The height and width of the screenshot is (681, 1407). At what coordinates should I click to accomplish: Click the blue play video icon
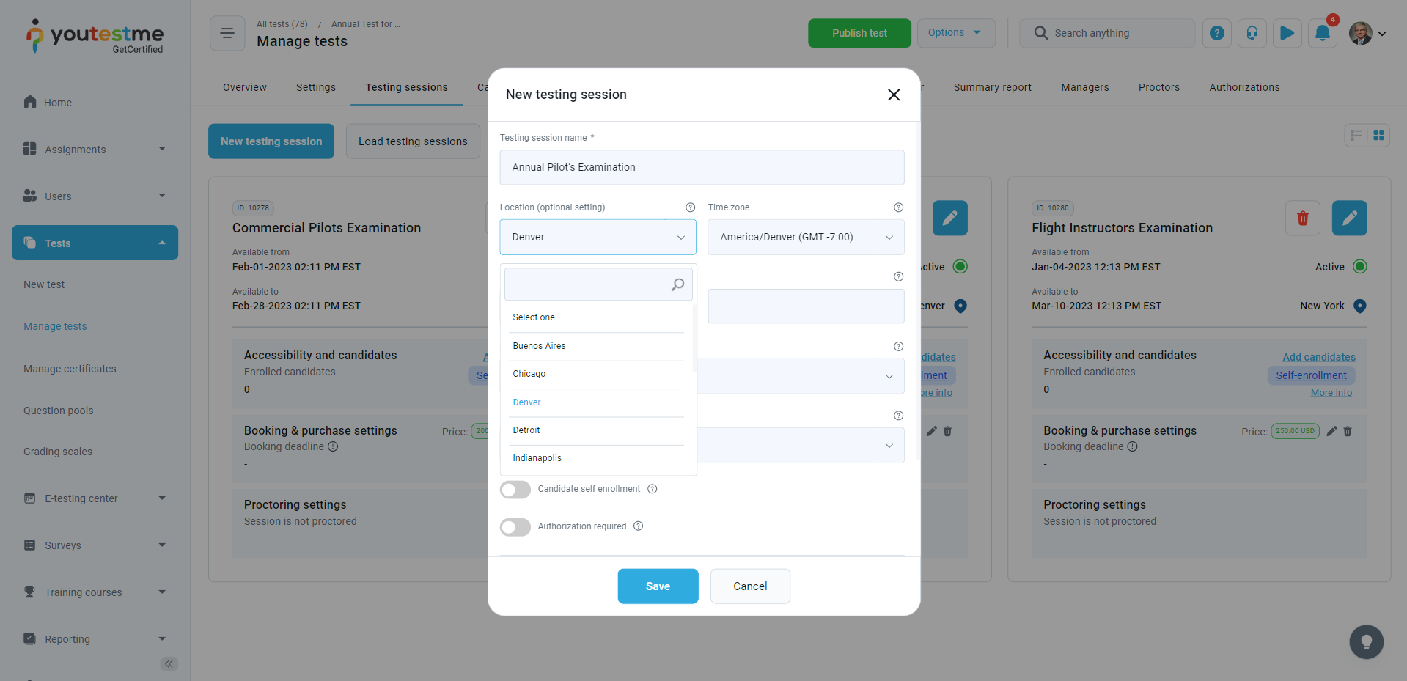[x=1287, y=33]
